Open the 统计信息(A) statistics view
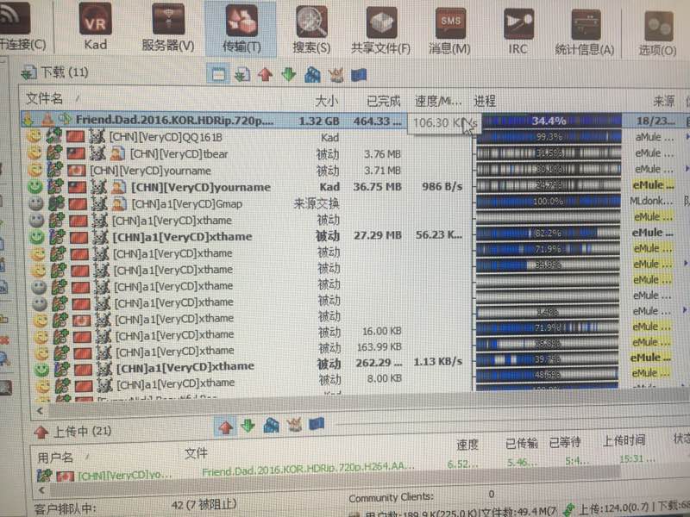The image size is (690, 517). coord(585,32)
